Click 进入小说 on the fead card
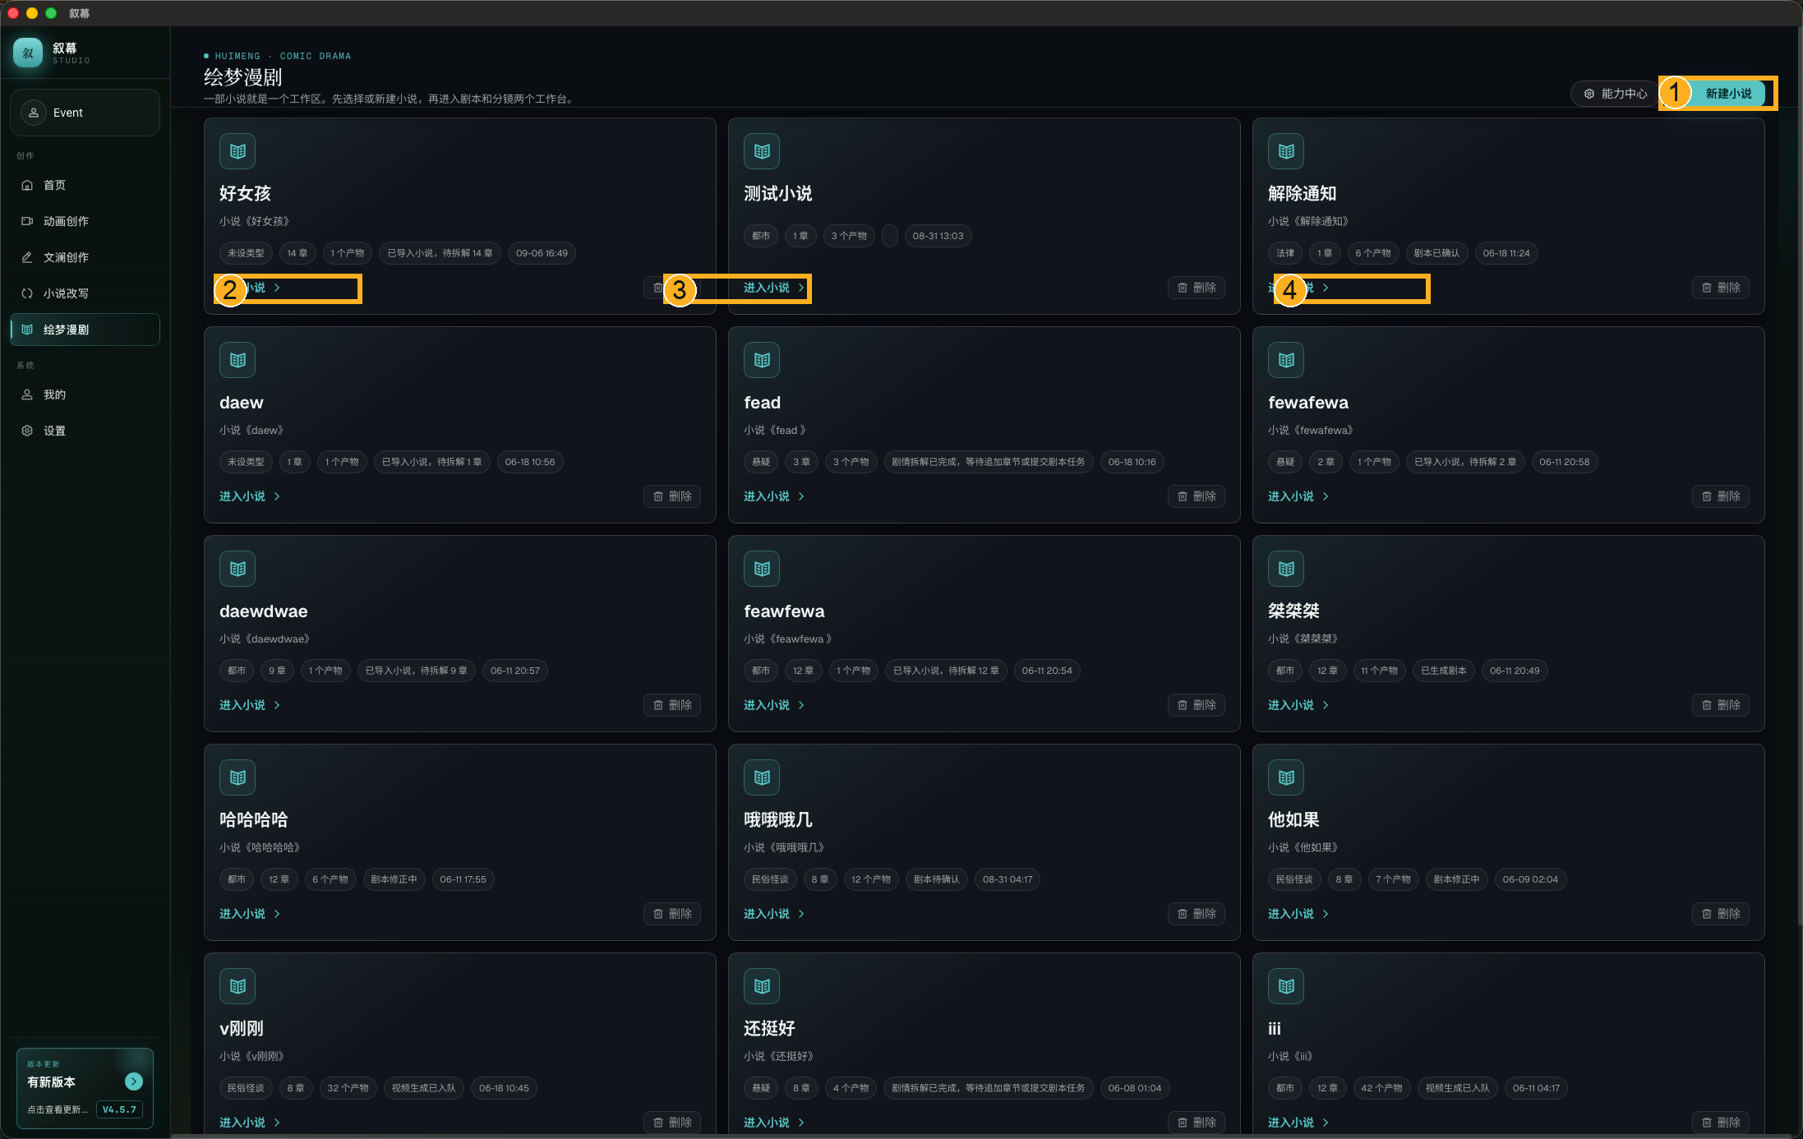The image size is (1803, 1139). point(774,496)
